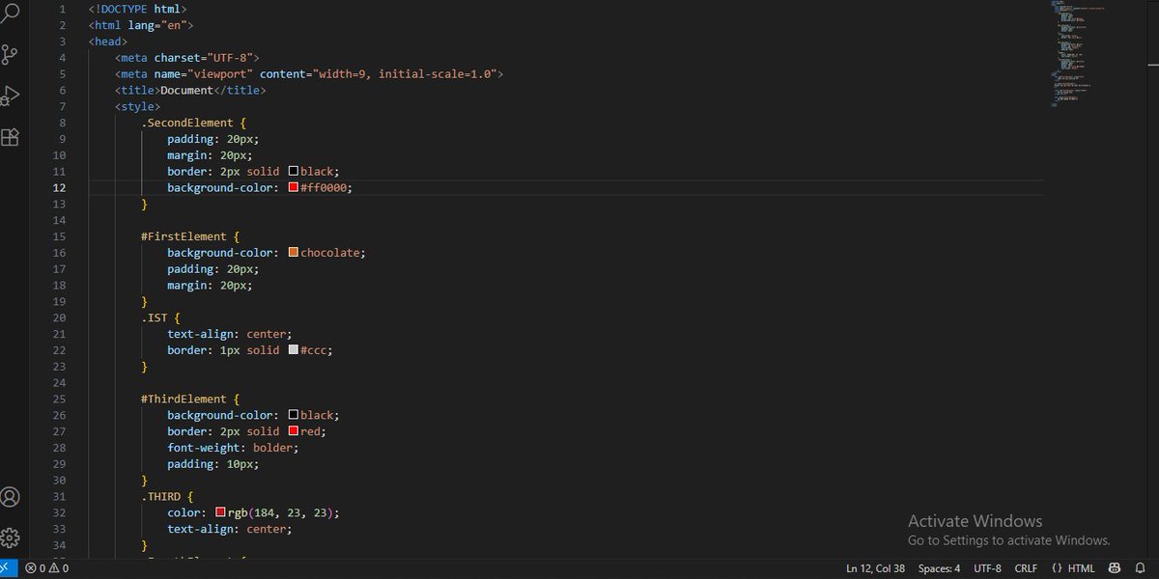Viewport: 1159px width, 579px height.
Task: Open the black swatch on background-color line 26
Action: pos(293,415)
